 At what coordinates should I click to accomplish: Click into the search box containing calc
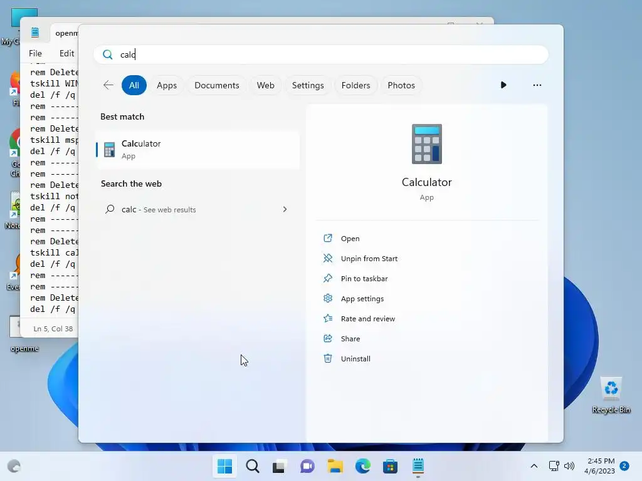pos(321,54)
